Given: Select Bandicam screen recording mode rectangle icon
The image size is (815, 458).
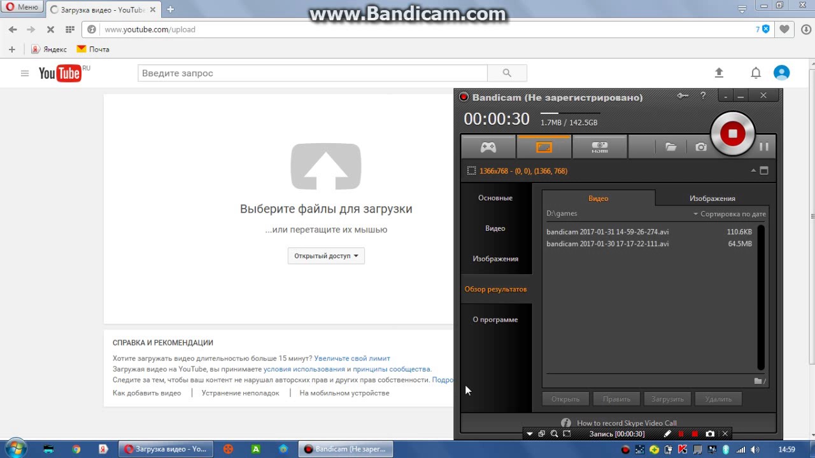Looking at the screenshot, I should [544, 147].
